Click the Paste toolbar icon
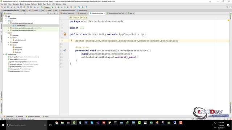This screenshot has height=130, width=232. tap(24, 7)
